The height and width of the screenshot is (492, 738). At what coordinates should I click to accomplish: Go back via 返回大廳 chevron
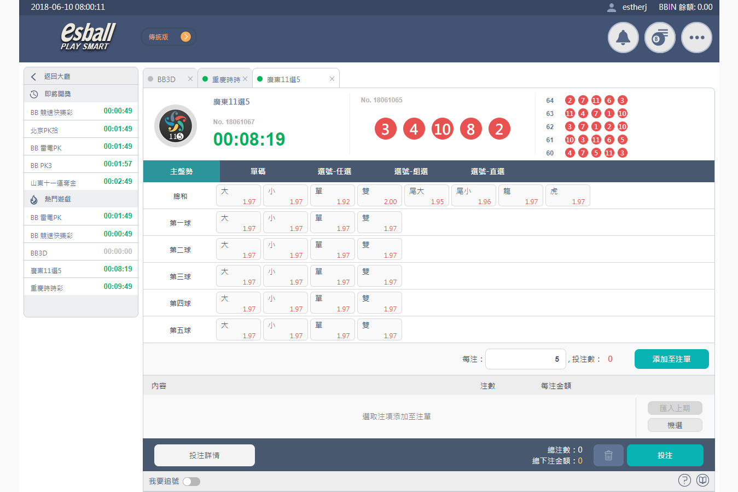pyautogui.click(x=34, y=77)
